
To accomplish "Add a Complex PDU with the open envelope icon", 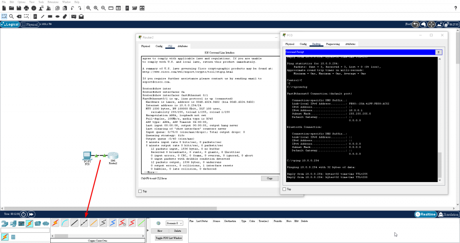I will click(x=81, y=17).
